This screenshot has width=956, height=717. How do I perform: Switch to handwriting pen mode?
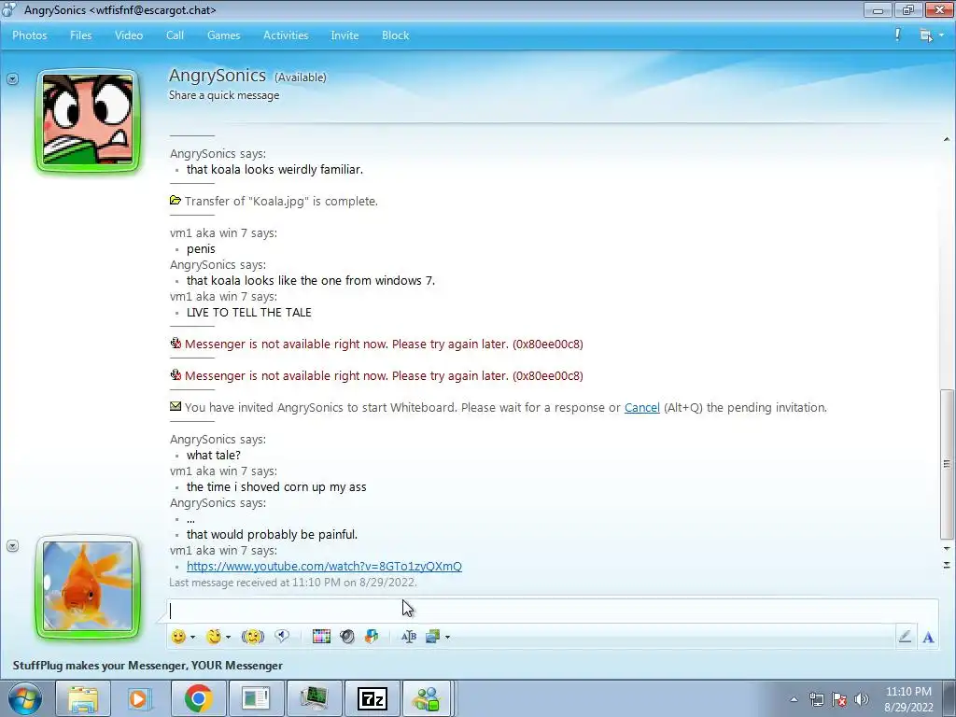905,637
